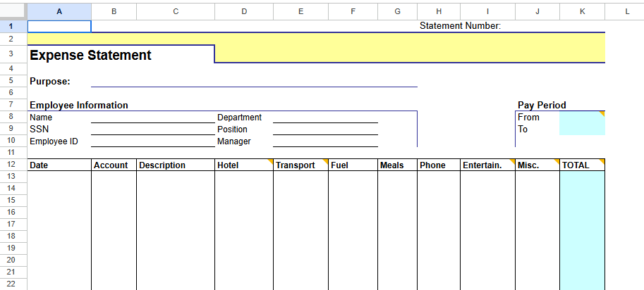Select the yellow banner in row 3

click(x=409, y=49)
